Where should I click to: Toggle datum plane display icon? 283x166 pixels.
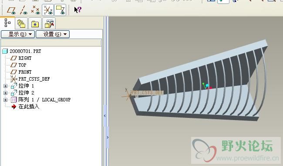[x=11, y=10]
